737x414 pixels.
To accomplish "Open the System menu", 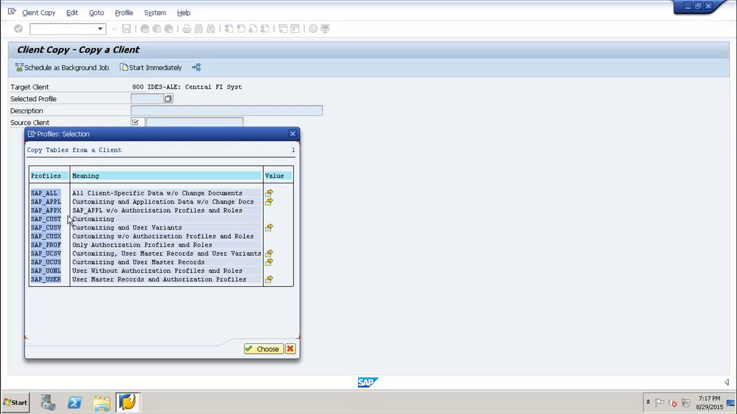I will coord(155,13).
